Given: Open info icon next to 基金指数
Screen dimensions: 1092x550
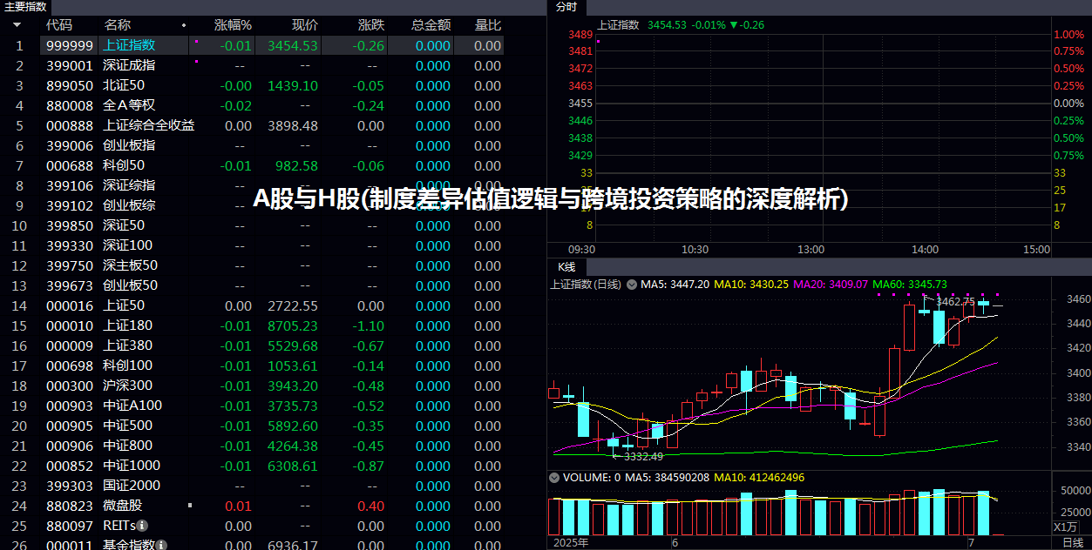Looking at the screenshot, I should coord(161,546).
